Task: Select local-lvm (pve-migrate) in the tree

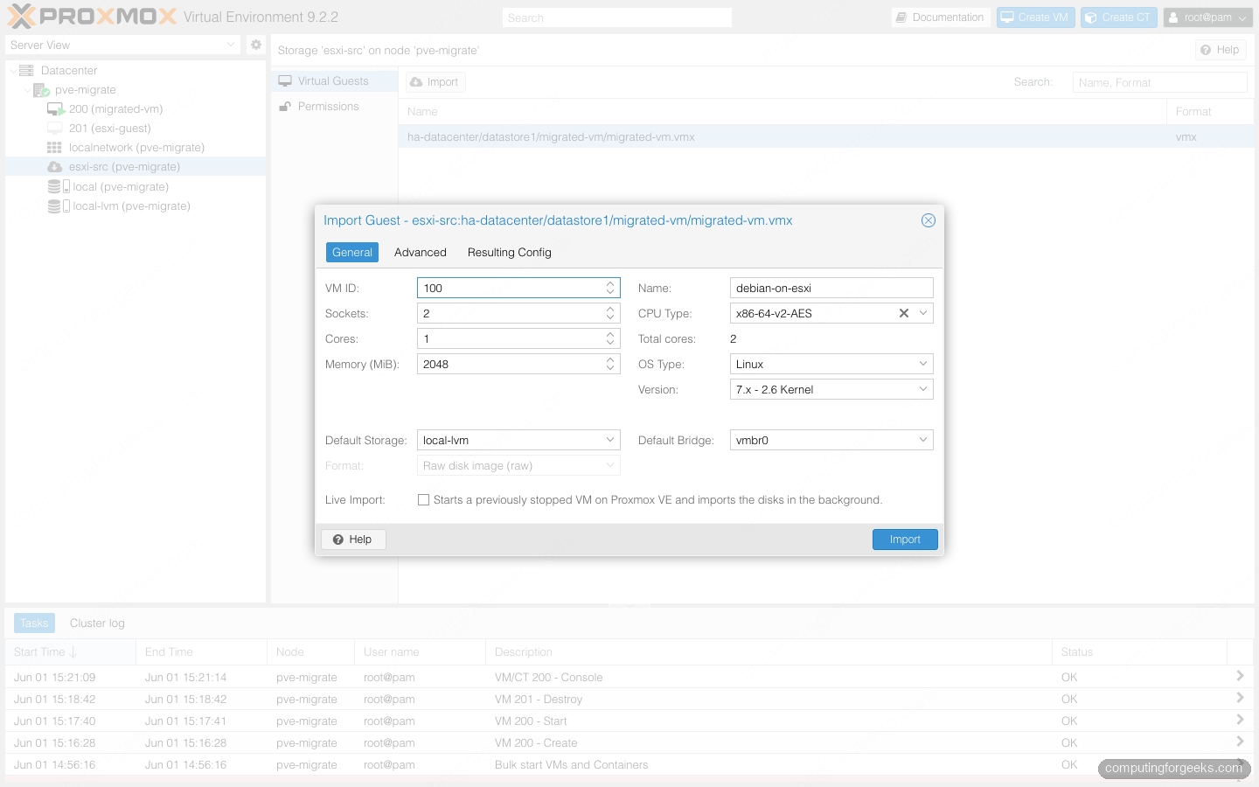Action: tap(136, 206)
